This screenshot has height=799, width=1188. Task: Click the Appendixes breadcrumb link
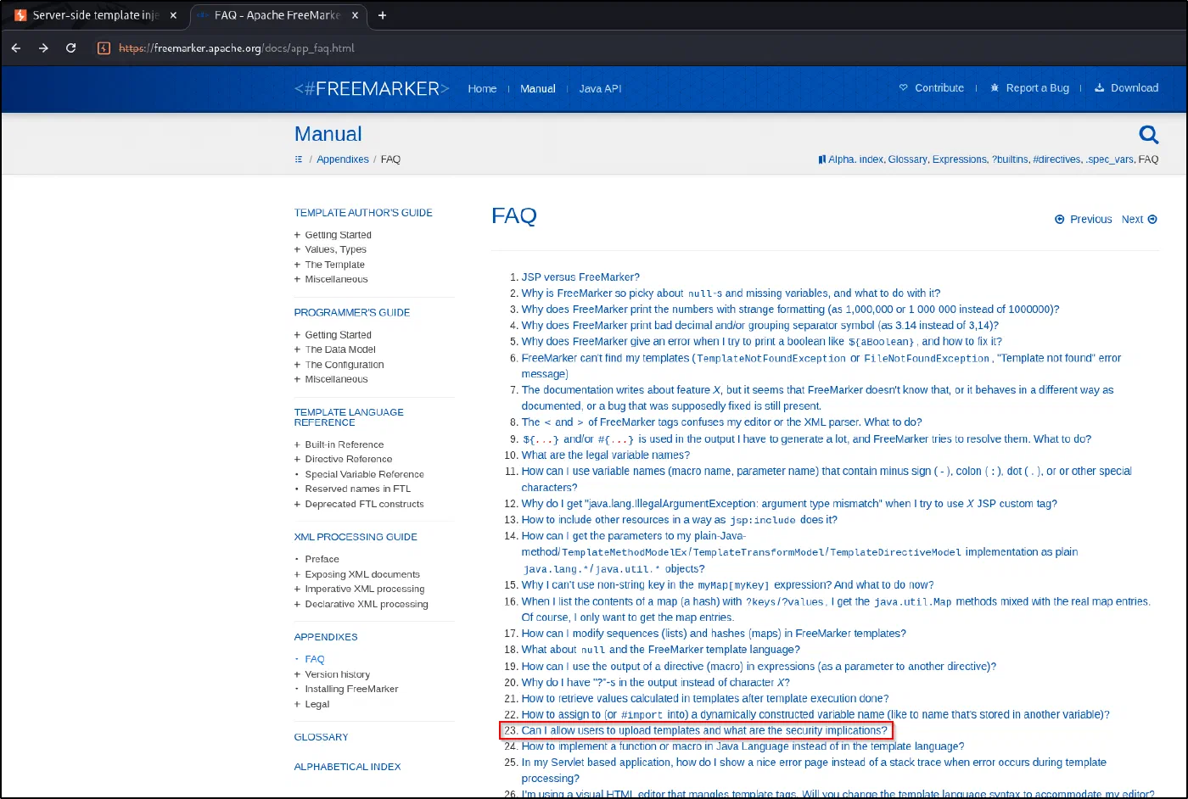click(x=343, y=159)
